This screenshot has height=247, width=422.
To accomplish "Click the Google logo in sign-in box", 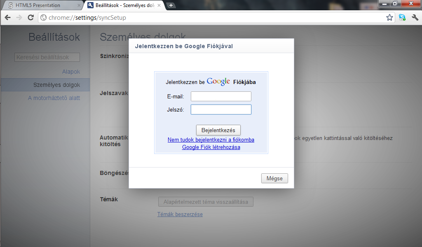I will pyautogui.click(x=218, y=82).
